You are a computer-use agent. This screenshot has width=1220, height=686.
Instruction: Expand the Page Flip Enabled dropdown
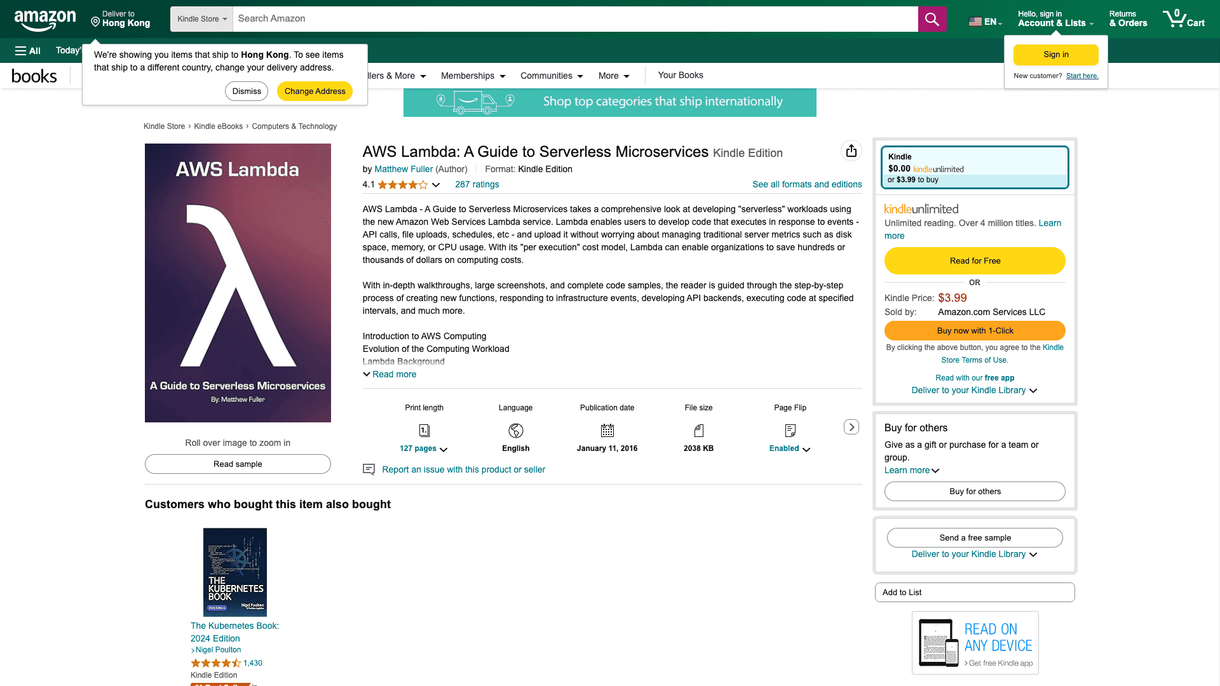coord(790,448)
